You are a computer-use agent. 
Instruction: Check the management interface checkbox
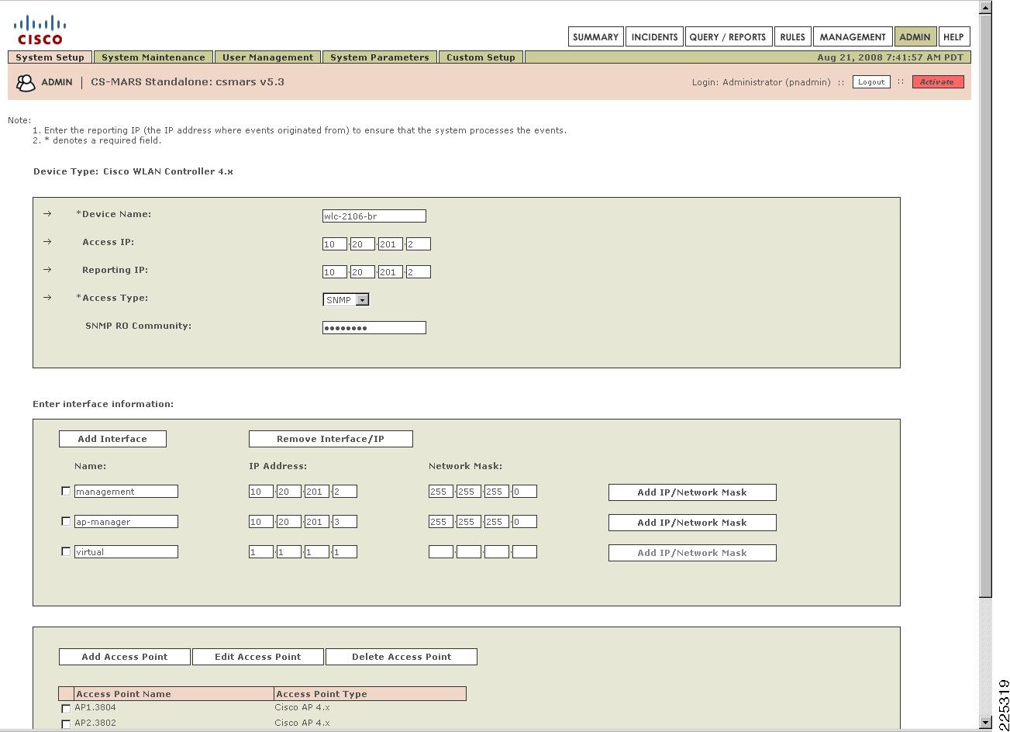(65, 491)
